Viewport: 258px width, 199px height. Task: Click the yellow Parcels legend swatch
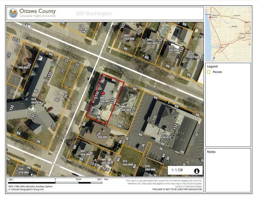tap(209, 72)
